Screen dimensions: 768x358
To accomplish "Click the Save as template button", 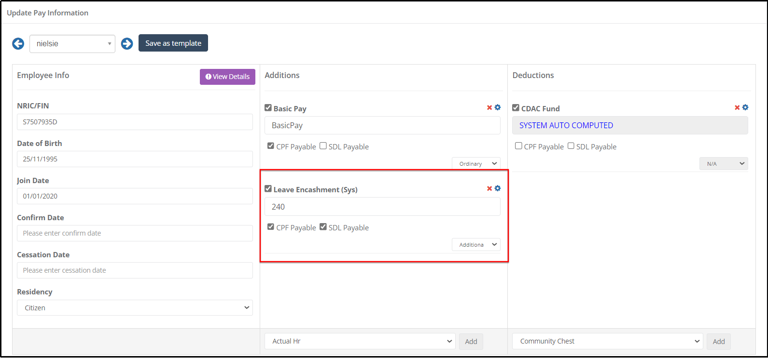I will coord(173,43).
